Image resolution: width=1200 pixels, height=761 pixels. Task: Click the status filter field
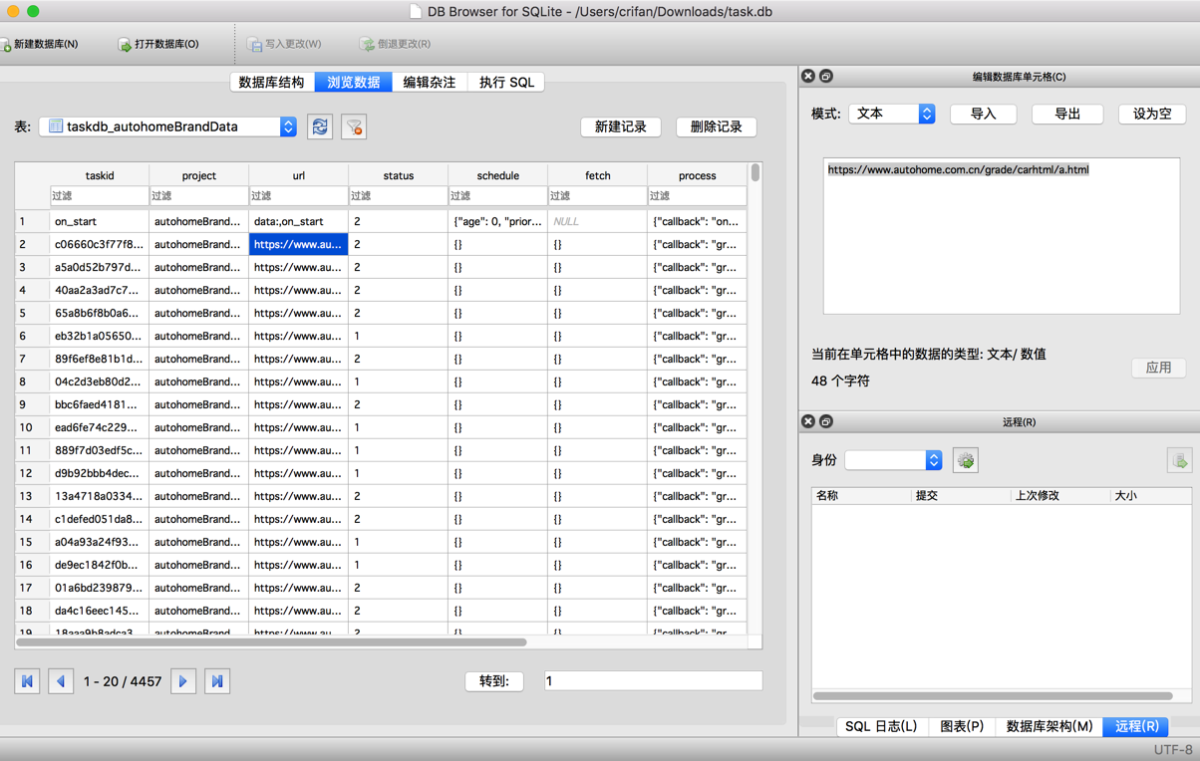click(399, 196)
